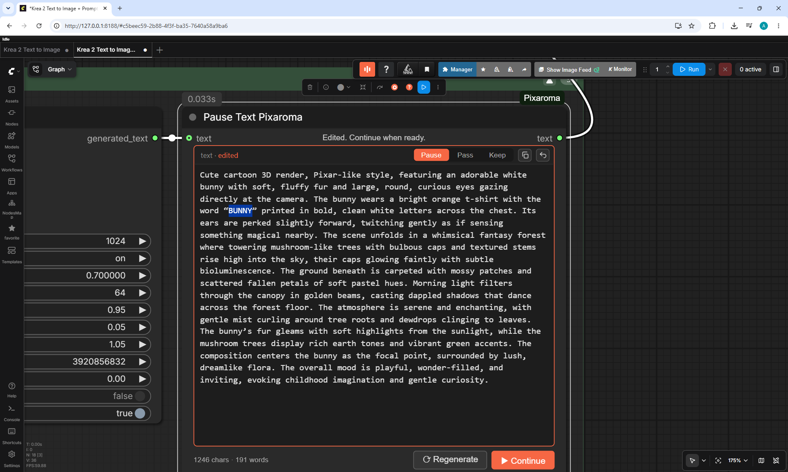Copy text with the copy icon
788x472 pixels.
click(525, 155)
